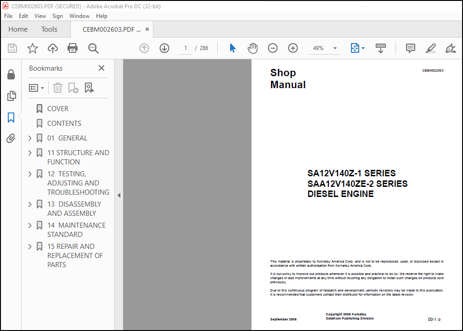Click the "SAA12V140ZE-2 SERIES" heading text
This screenshot has width=463, height=331.
357,184
